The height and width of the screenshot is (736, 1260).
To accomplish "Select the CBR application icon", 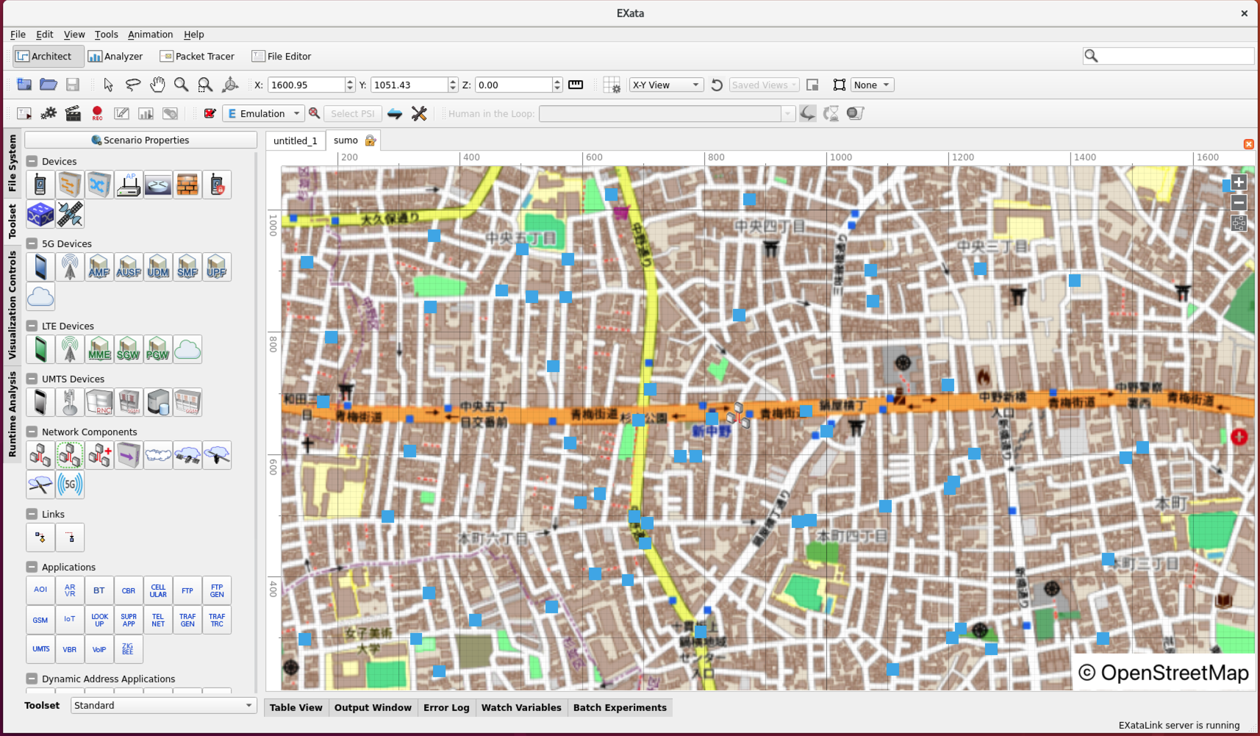I will 129,590.
